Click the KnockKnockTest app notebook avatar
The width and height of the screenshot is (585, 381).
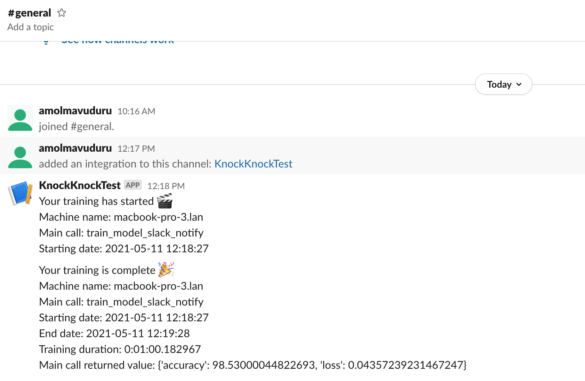(x=20, y=193)
